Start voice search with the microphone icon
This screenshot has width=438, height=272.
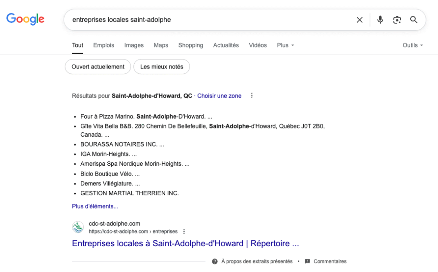click(380, 20)
